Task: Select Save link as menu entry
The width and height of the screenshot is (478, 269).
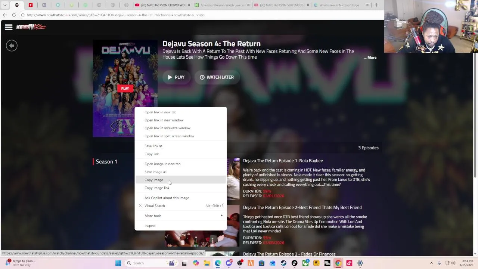Action: tap(180, 146)
